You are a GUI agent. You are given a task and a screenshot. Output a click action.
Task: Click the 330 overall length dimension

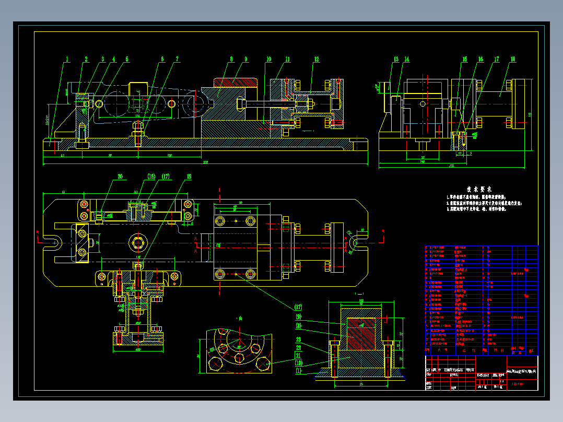coord(206,162)
